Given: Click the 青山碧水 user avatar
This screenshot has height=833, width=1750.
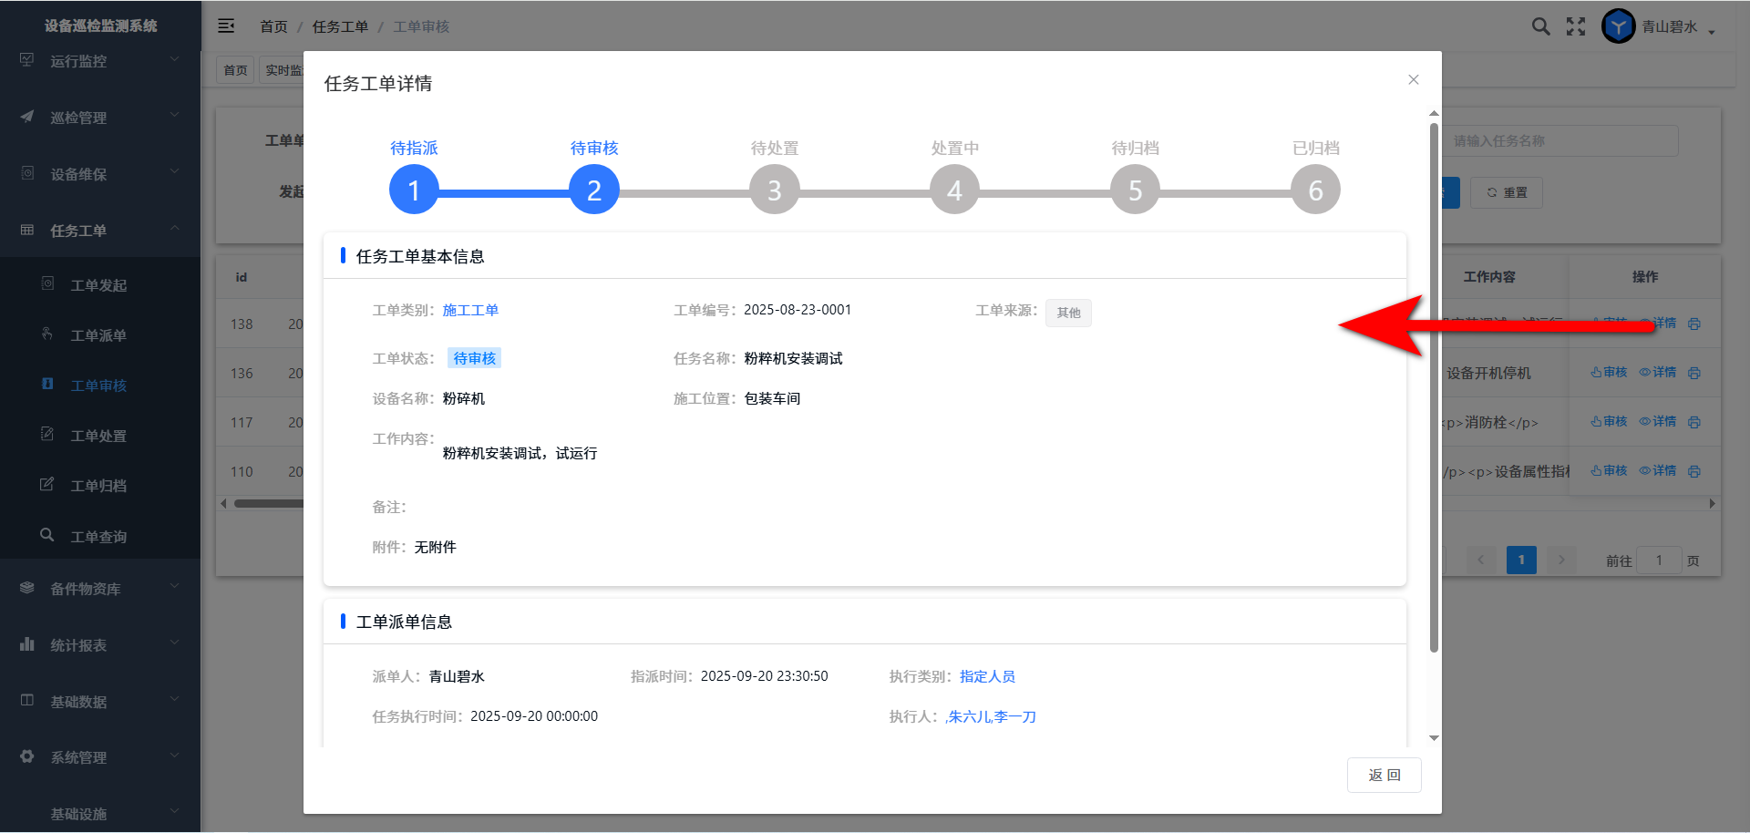Looking at the screenshot, I should 1618,26.
